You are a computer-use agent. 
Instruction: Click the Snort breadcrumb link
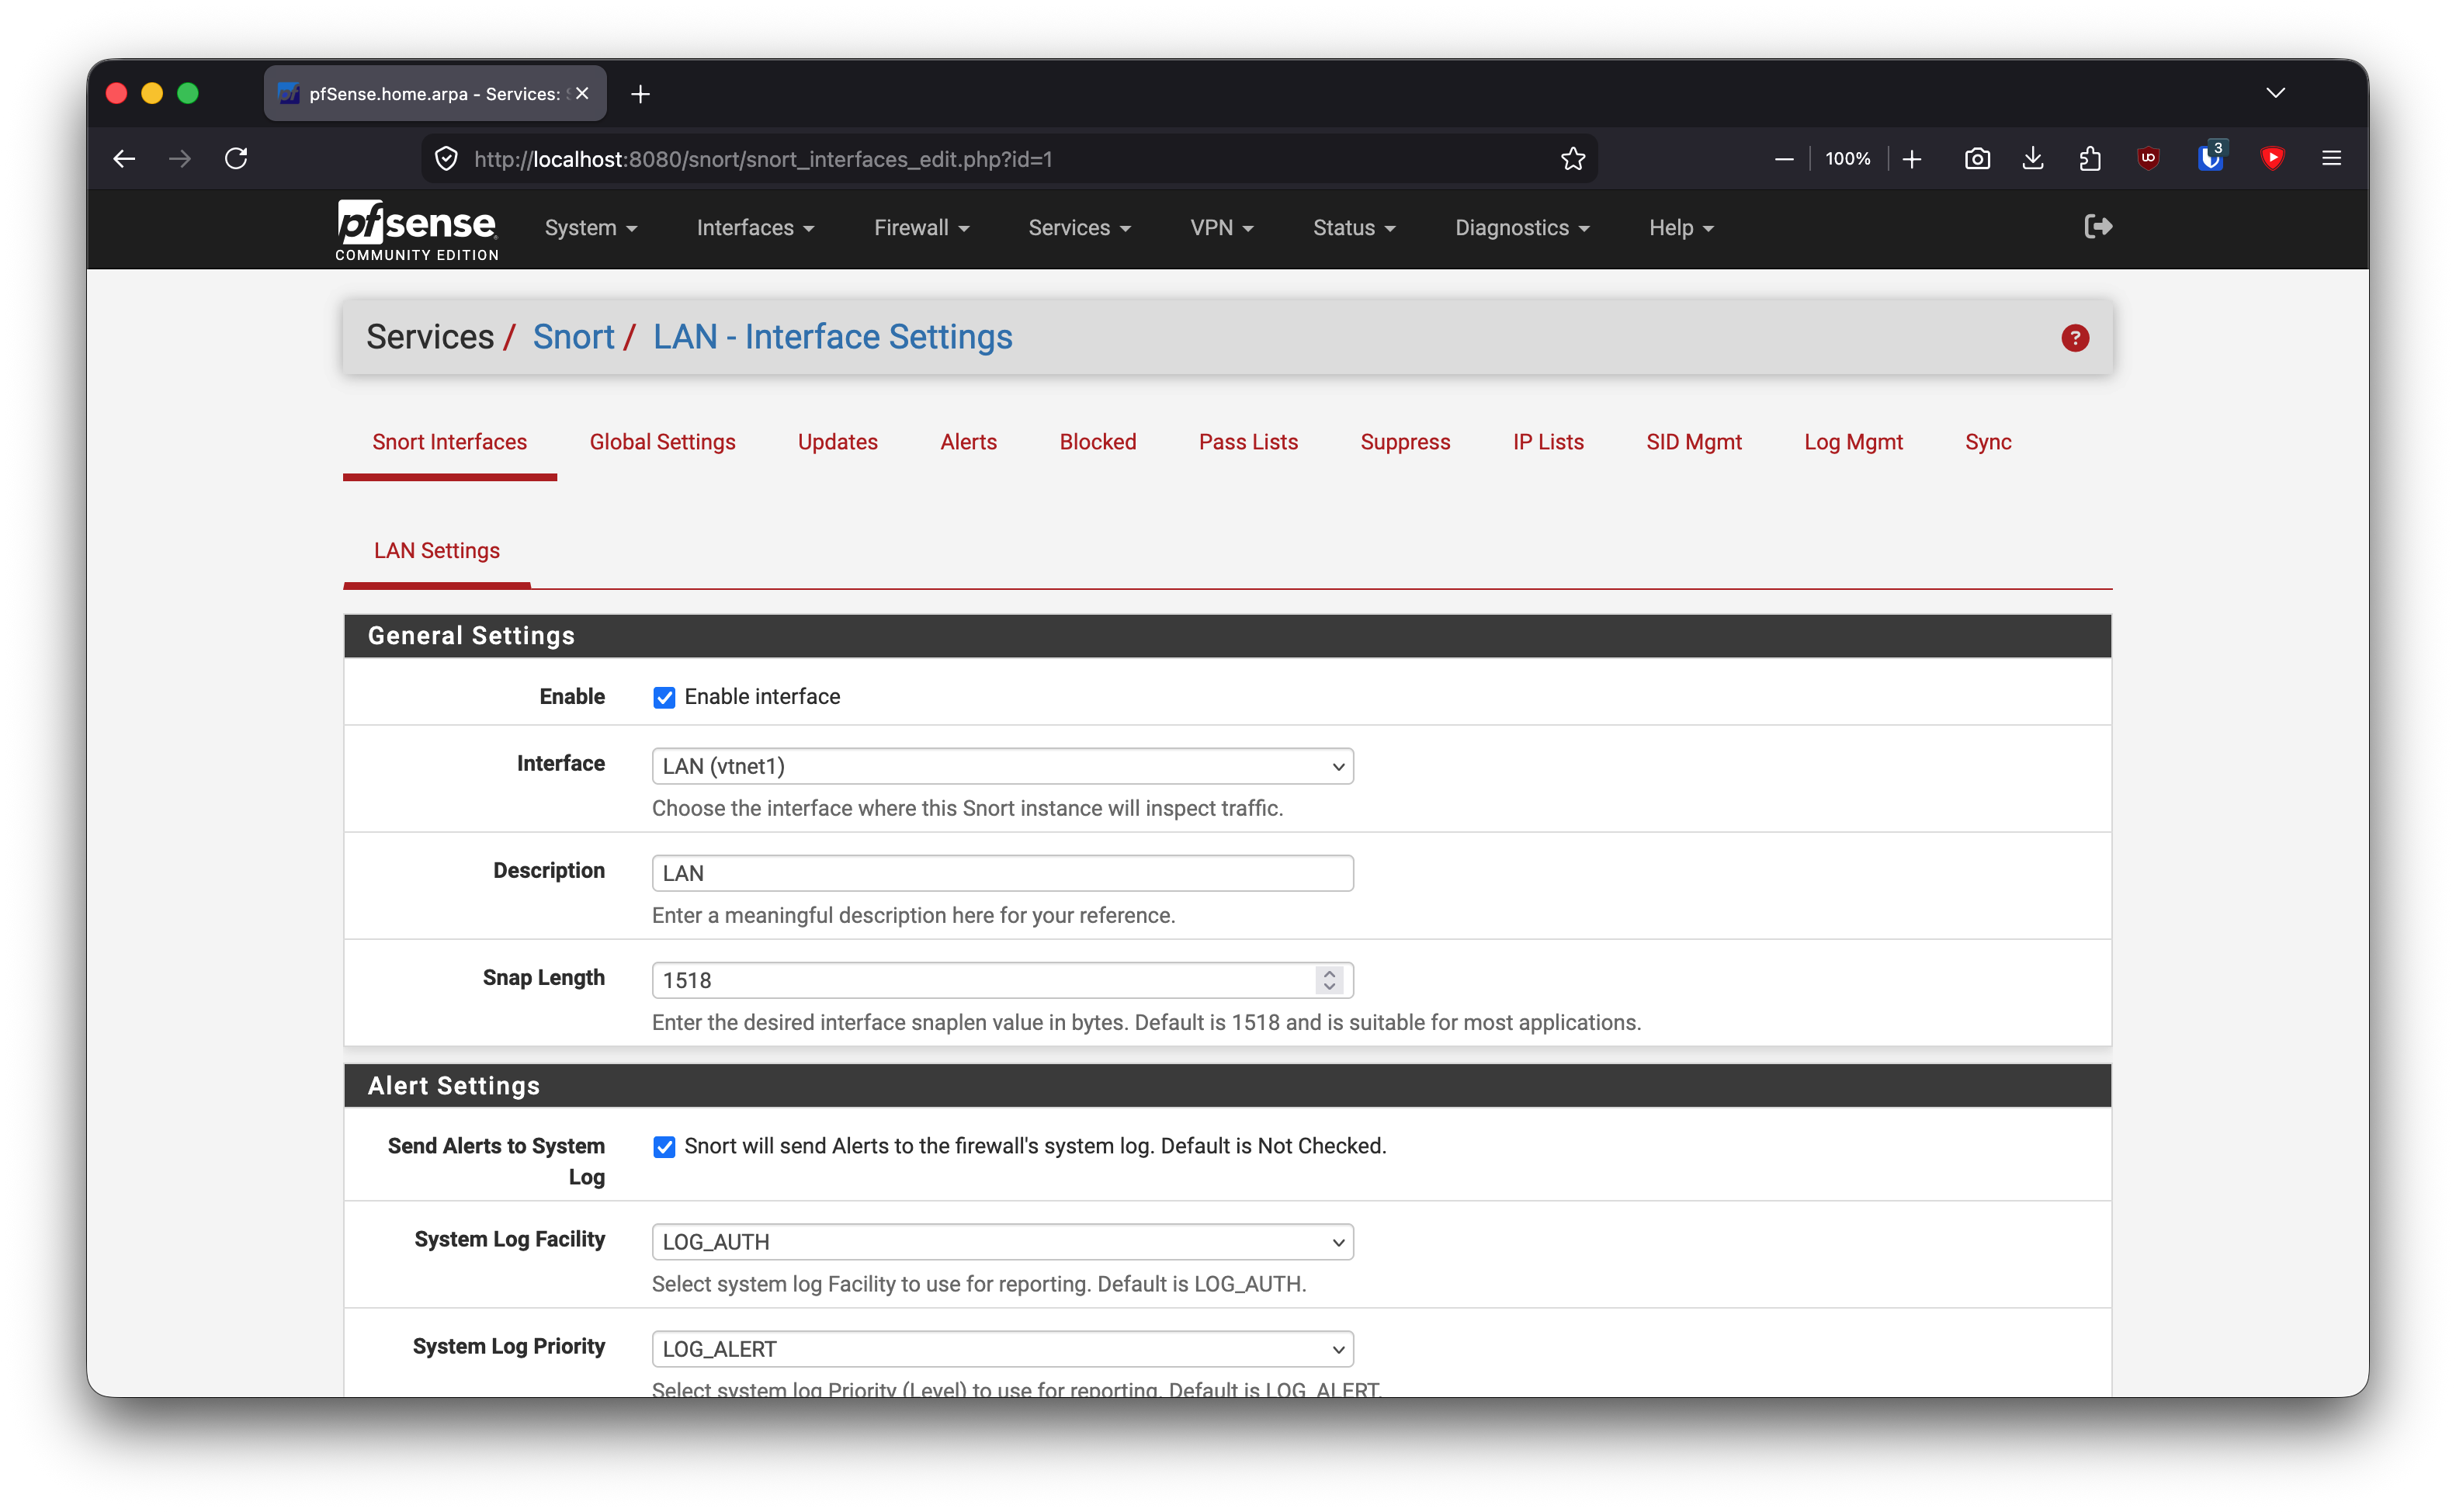tap(573, 338)
